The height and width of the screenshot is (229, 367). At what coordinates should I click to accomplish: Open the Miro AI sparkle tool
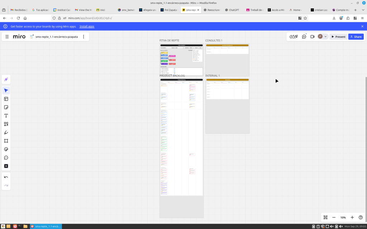tap(6, 79)
